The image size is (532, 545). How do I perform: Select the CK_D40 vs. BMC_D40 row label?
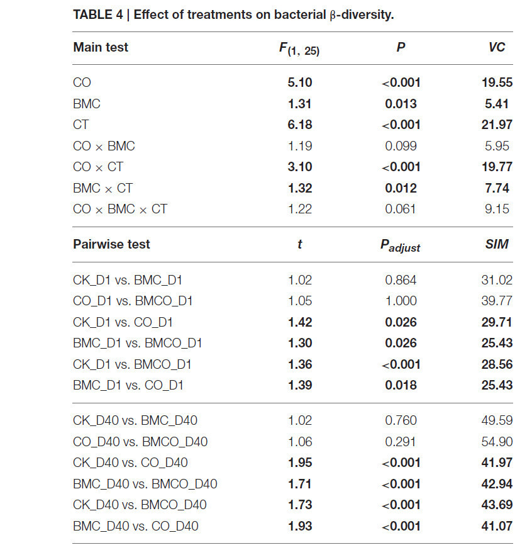point(135,421)
